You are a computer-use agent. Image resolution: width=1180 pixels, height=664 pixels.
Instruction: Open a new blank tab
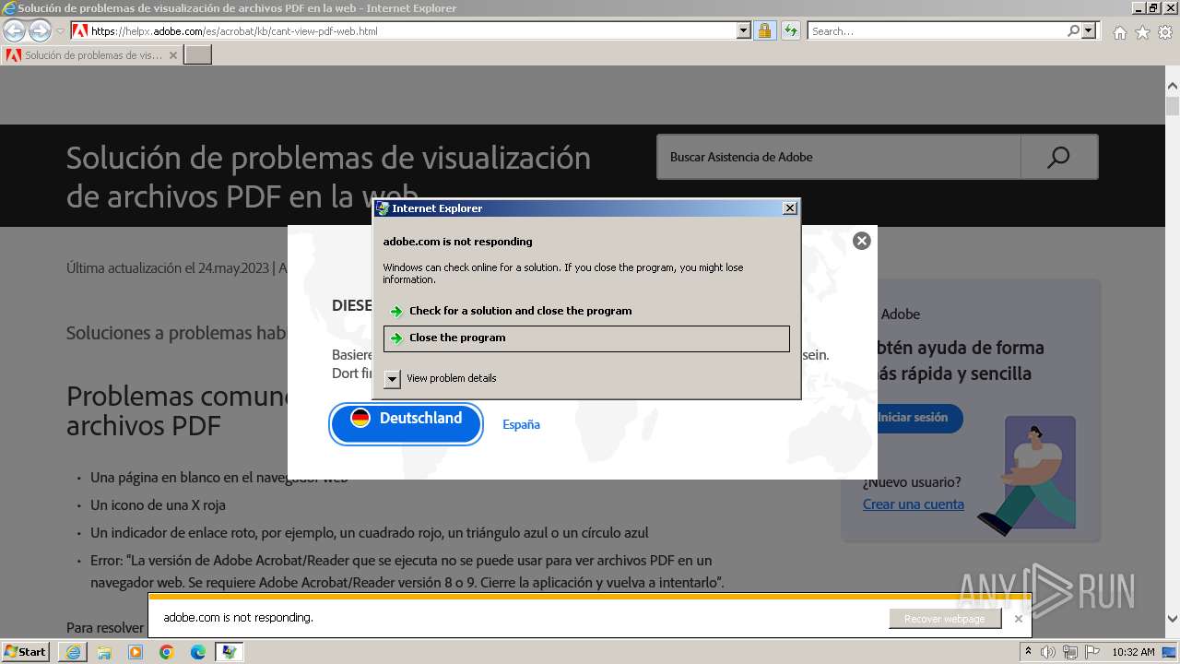[198, 55]
